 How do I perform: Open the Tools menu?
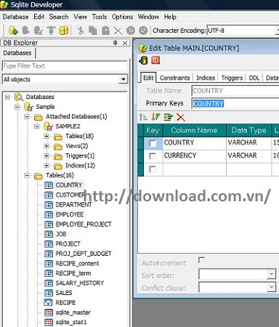click(100, 17)
